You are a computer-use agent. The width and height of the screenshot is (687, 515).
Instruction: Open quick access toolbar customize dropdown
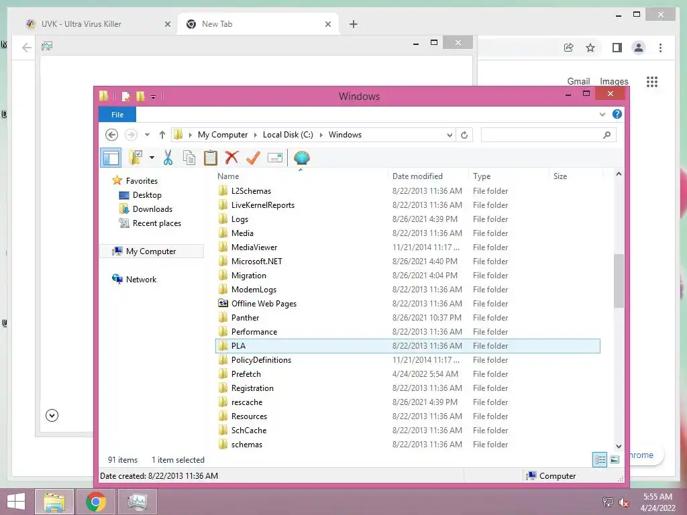coord(154,97)
